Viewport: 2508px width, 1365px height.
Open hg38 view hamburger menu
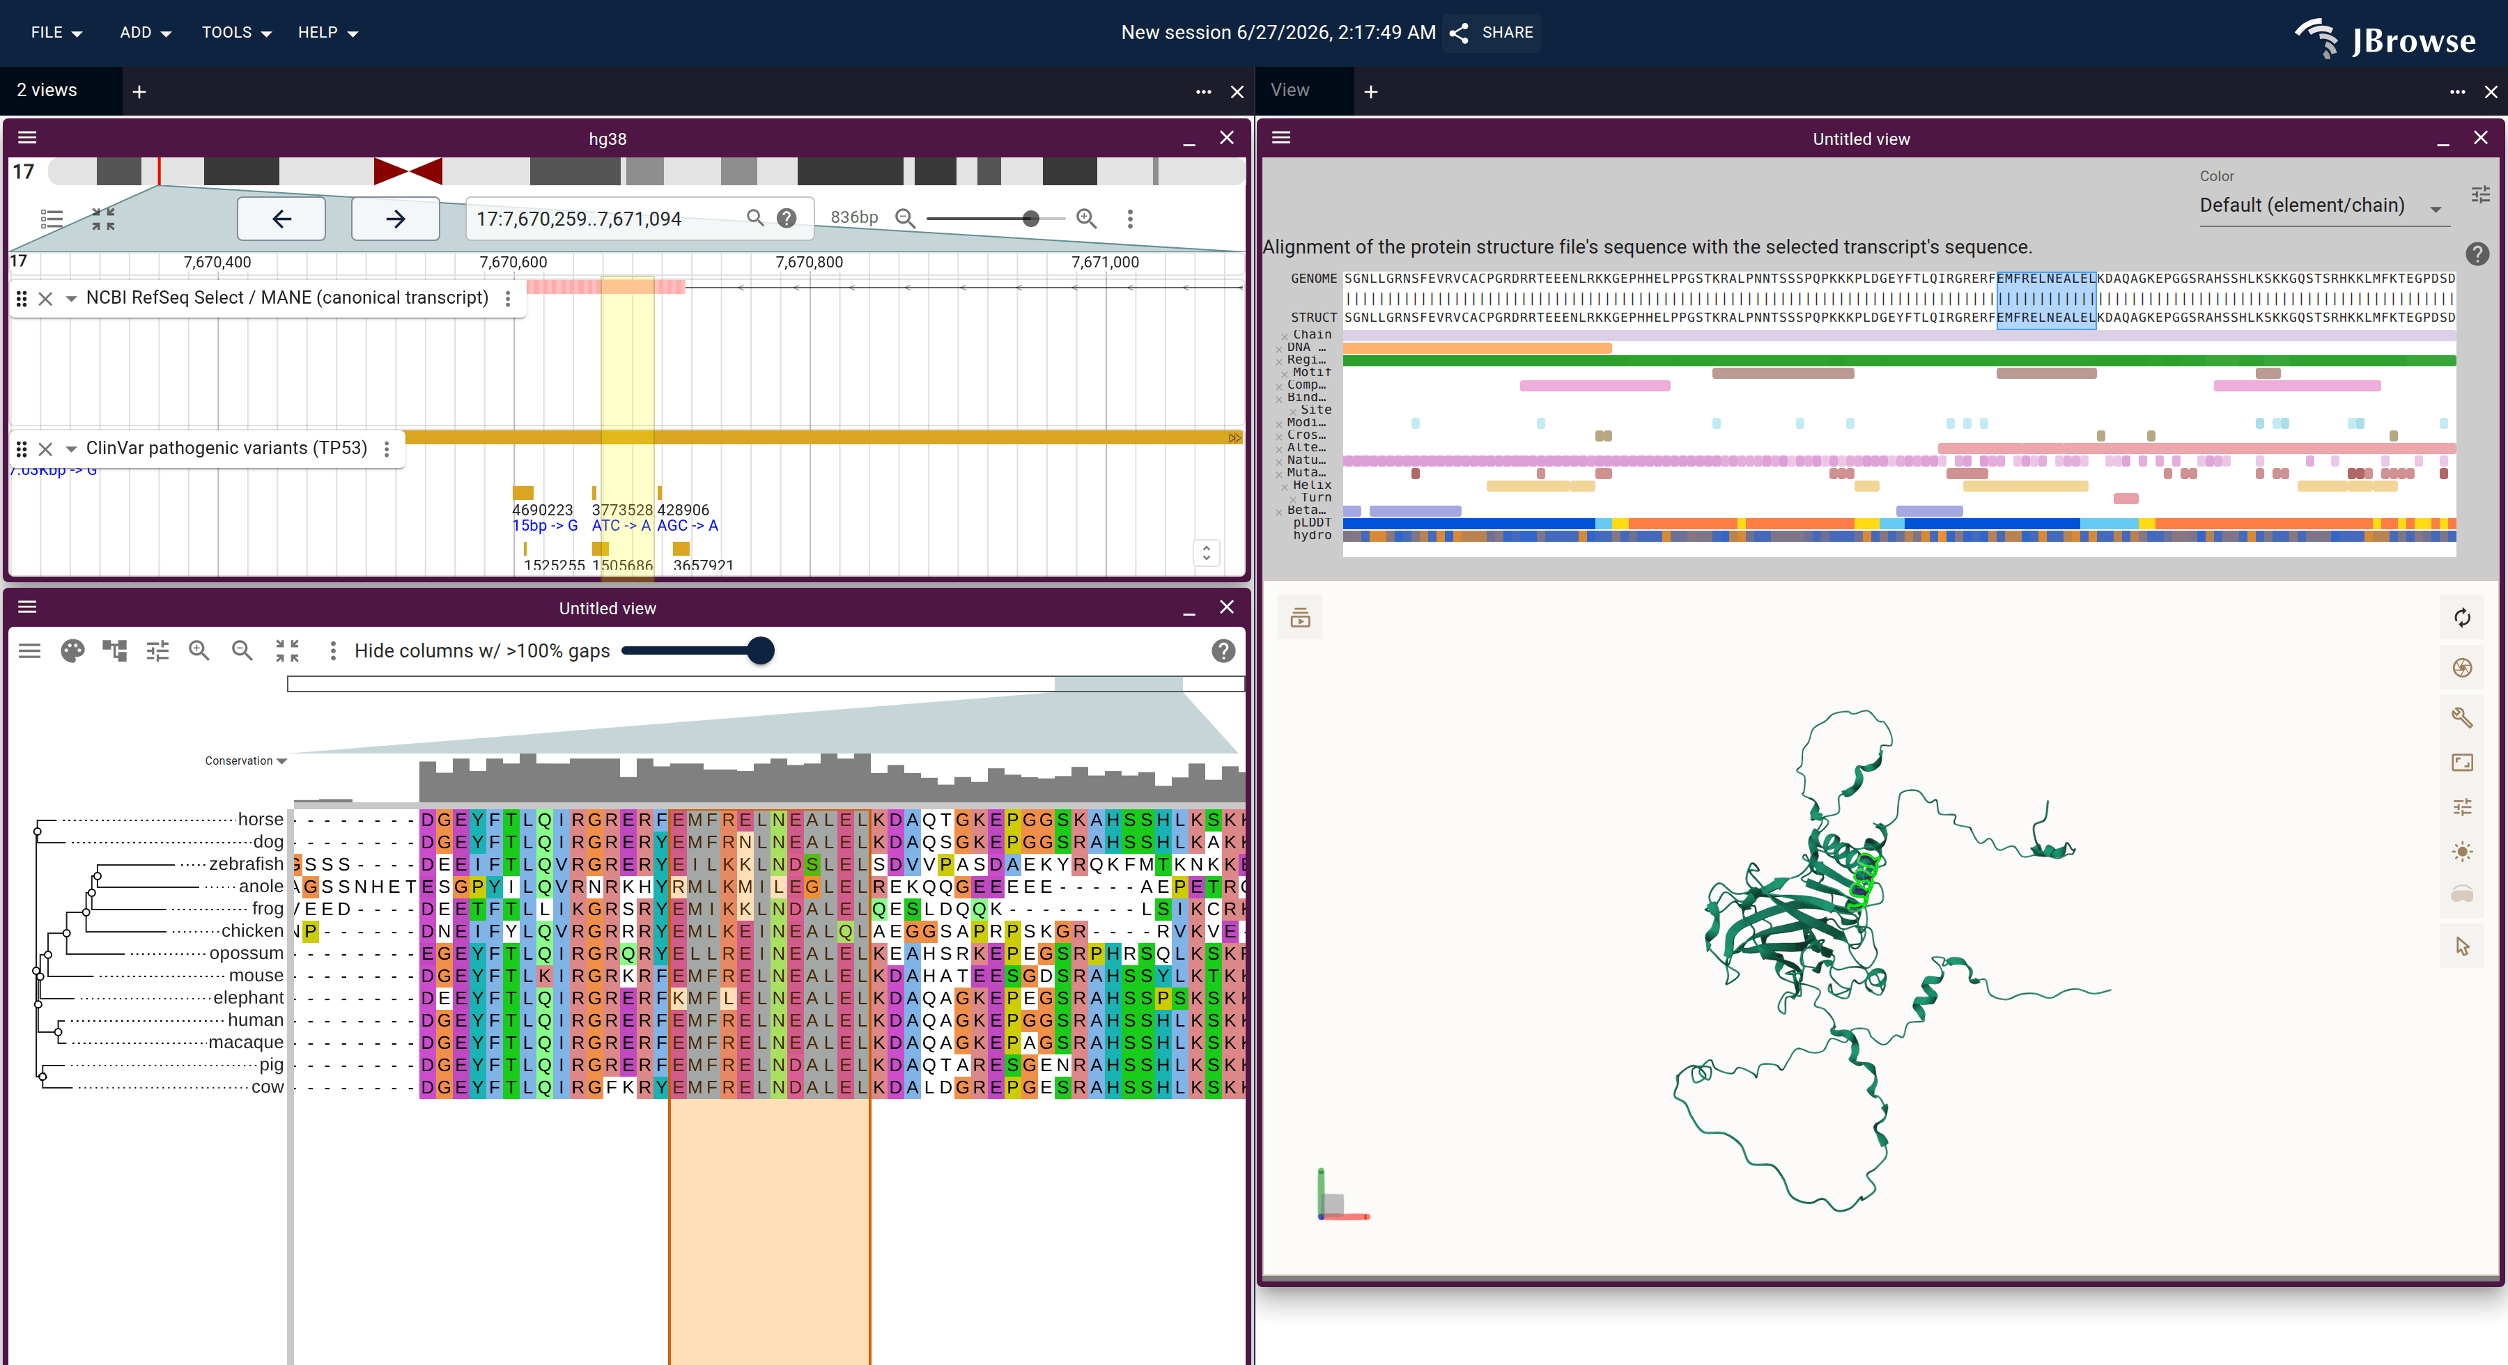(27, 137)
